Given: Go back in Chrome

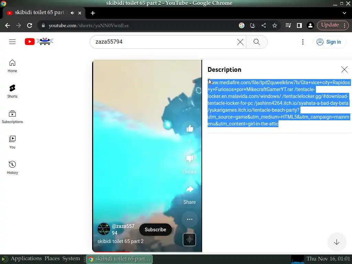Looking at the screenshot, I should click(x=8, y=25).
